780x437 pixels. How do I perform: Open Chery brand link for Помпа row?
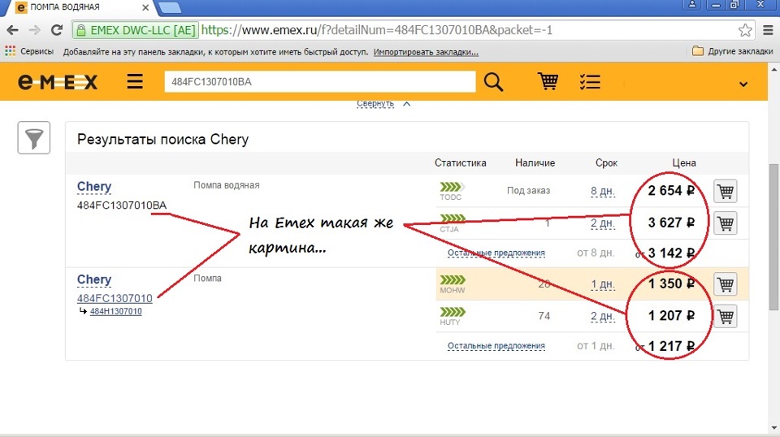94,279
